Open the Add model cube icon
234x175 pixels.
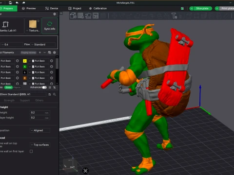pyautogui.click(x=73, y=16)
